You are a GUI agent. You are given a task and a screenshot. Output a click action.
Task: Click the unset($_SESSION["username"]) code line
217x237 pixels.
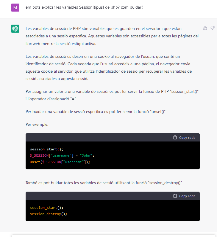60,162
